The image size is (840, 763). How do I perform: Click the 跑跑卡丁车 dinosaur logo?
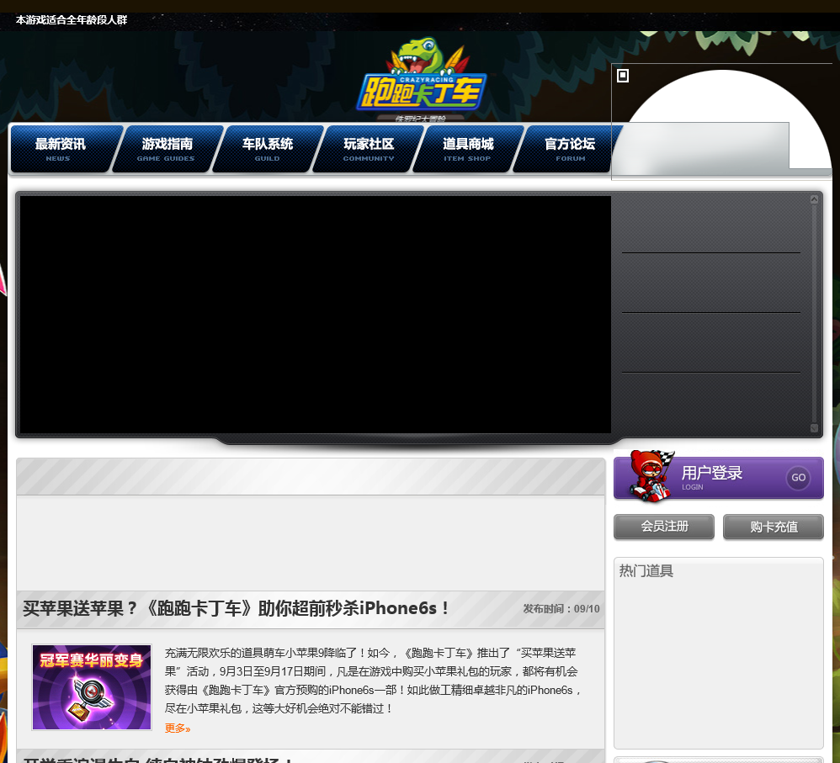[x=422, y=77]
